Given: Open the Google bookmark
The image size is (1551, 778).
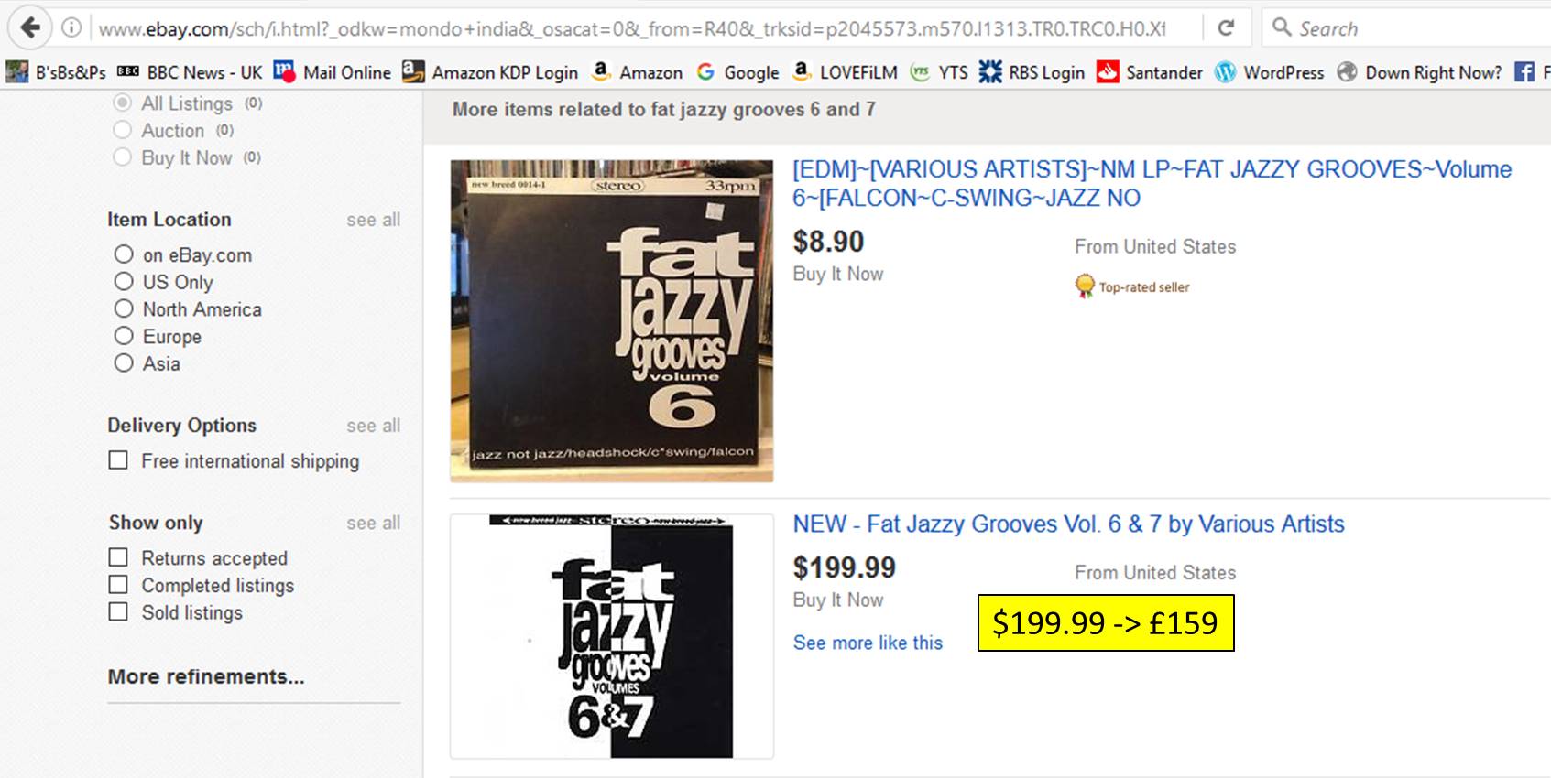Looking at the screenshot, I should pyautogui.click(x=738, y=72).
